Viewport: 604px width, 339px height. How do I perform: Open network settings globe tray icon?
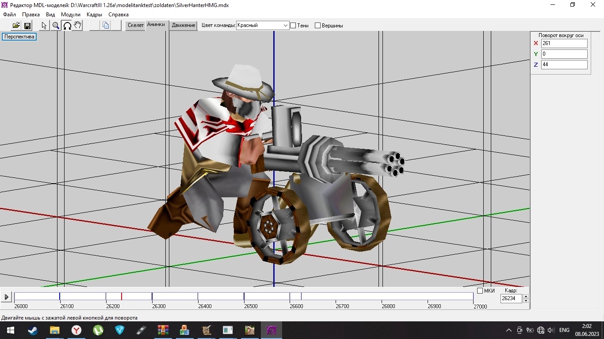[540, 330]
